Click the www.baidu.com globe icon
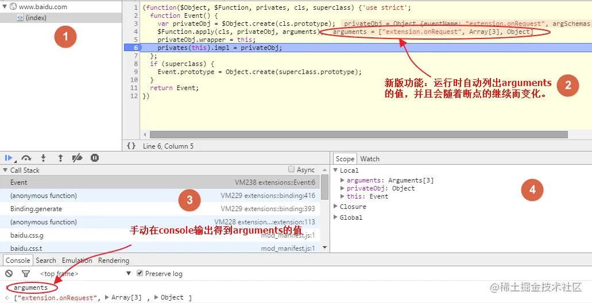592x303 pixels. pyautogui.click(x=13, y=6)
